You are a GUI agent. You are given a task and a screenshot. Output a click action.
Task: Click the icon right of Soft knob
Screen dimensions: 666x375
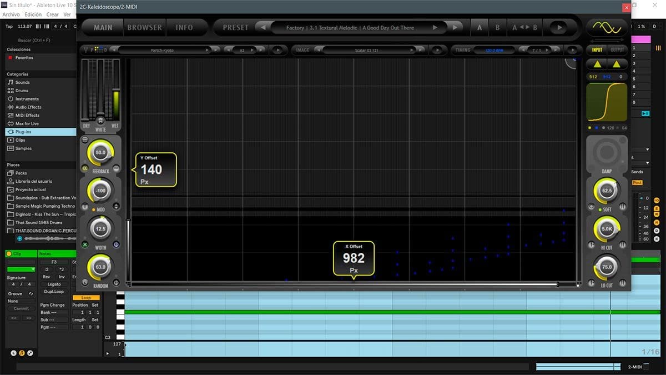[623, 207]
